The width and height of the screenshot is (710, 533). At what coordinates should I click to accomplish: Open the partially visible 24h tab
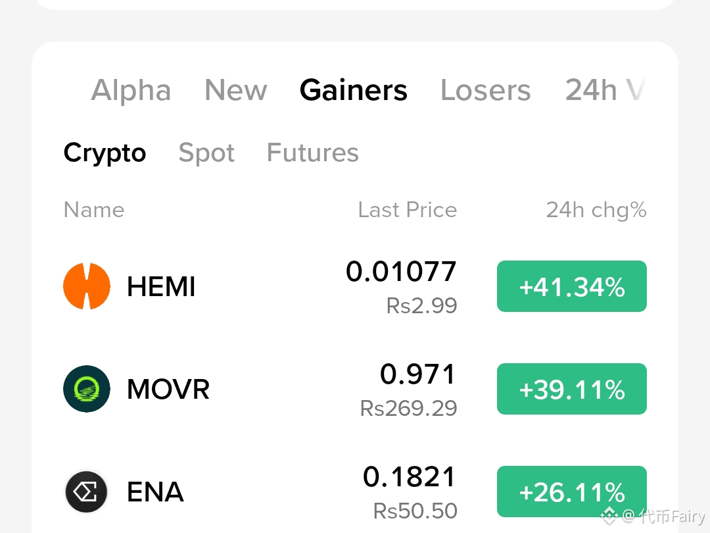[605, 89]
